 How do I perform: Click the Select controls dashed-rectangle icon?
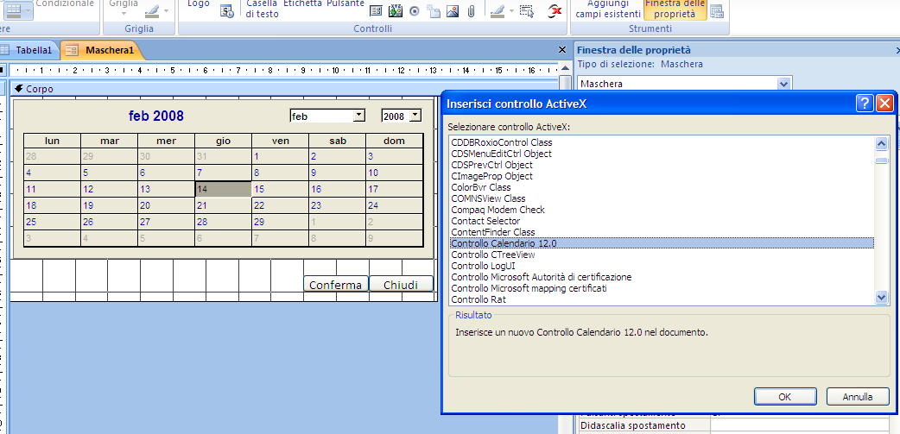click(527, 11)
